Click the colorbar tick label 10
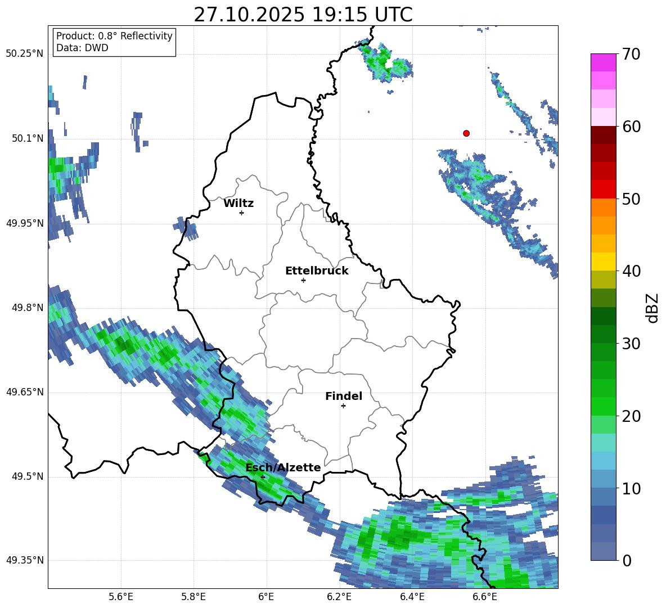The height and width of the screenshot is (608, 666). 631,489
